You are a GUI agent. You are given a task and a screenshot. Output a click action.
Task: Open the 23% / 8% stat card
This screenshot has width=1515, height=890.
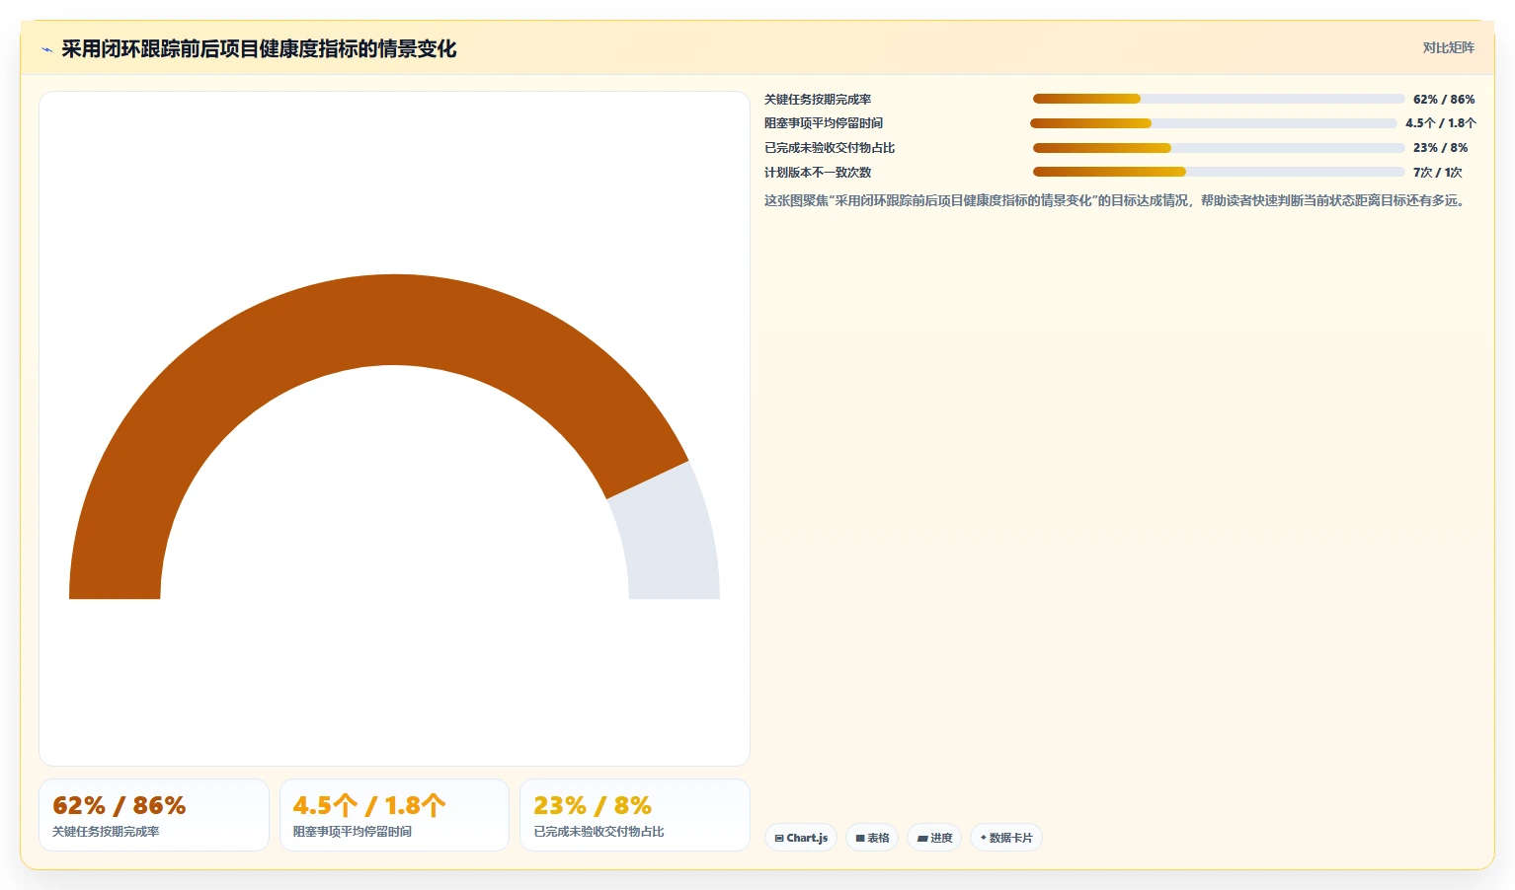635,815
